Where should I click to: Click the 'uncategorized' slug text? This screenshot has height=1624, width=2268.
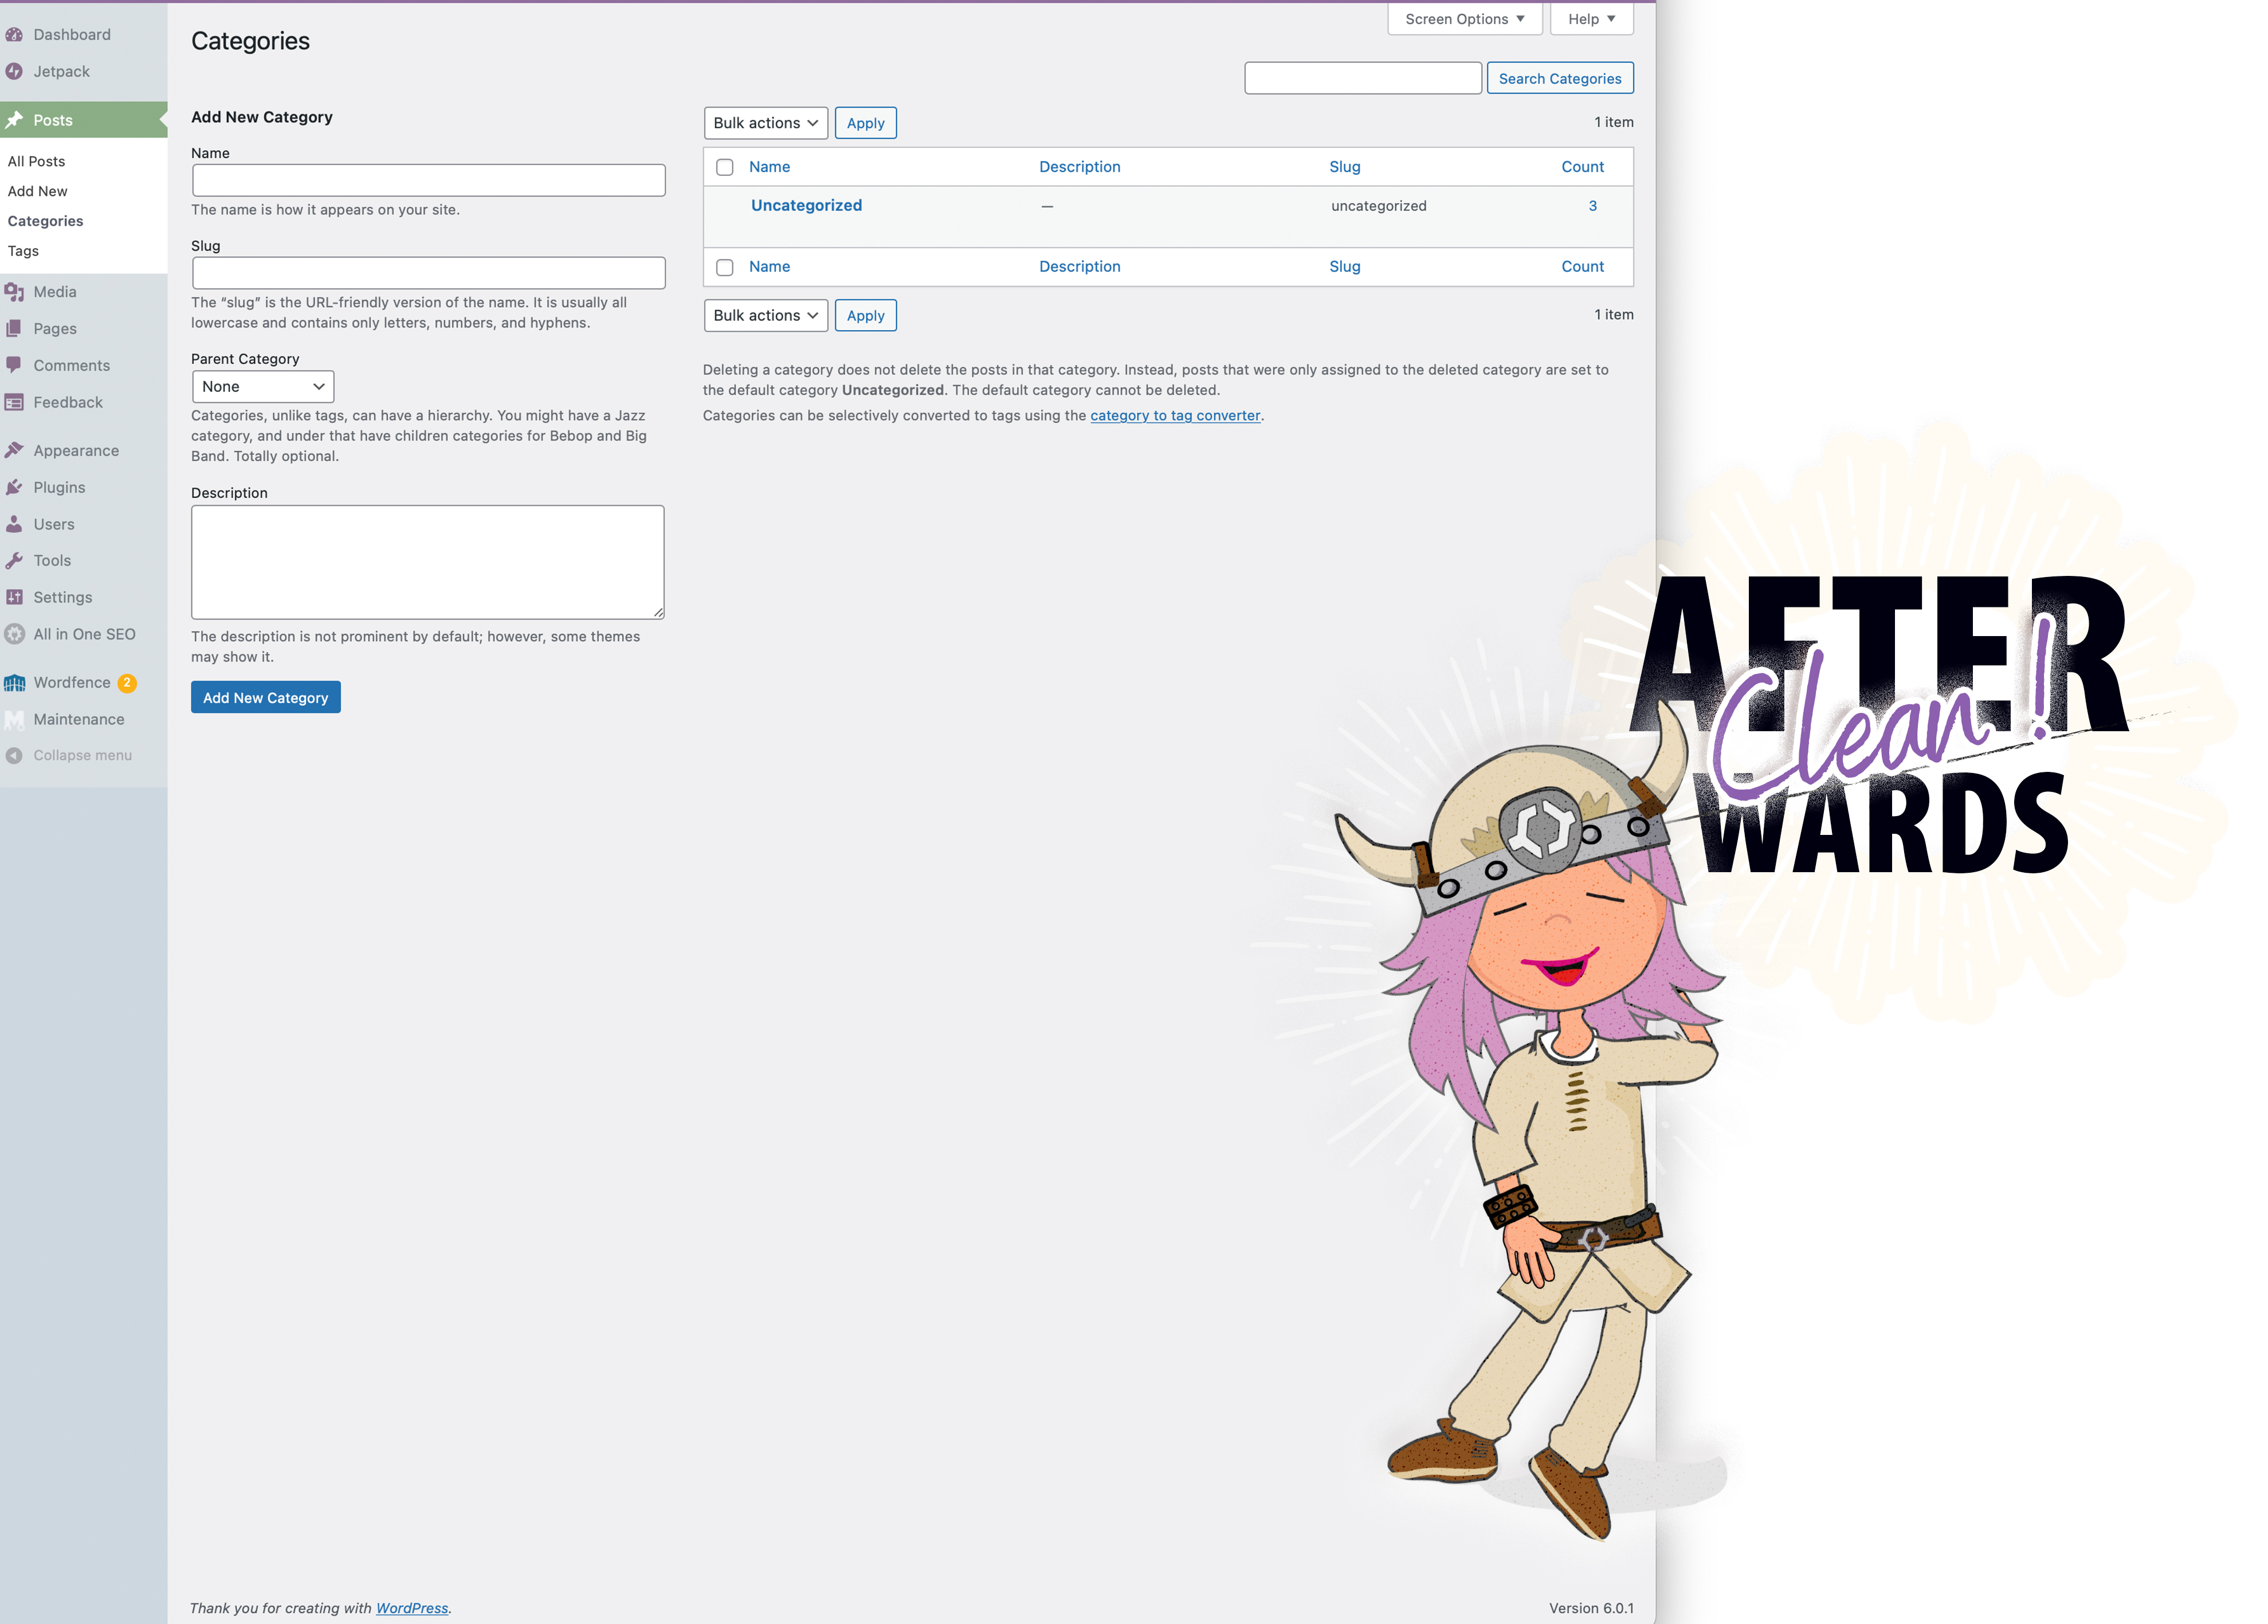click(x=1378, y=206)
